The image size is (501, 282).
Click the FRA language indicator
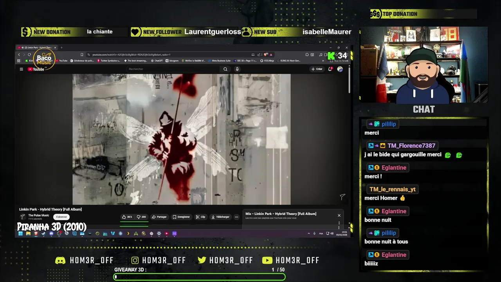coord(321,233)
